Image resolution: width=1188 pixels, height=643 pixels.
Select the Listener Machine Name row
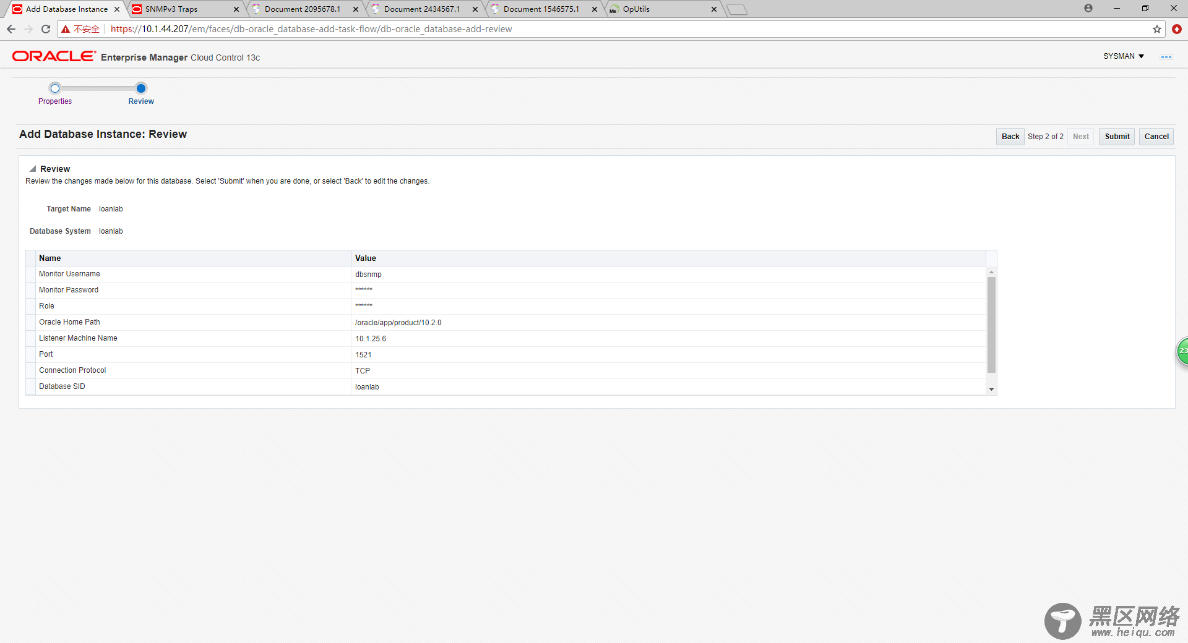[506, 339]
